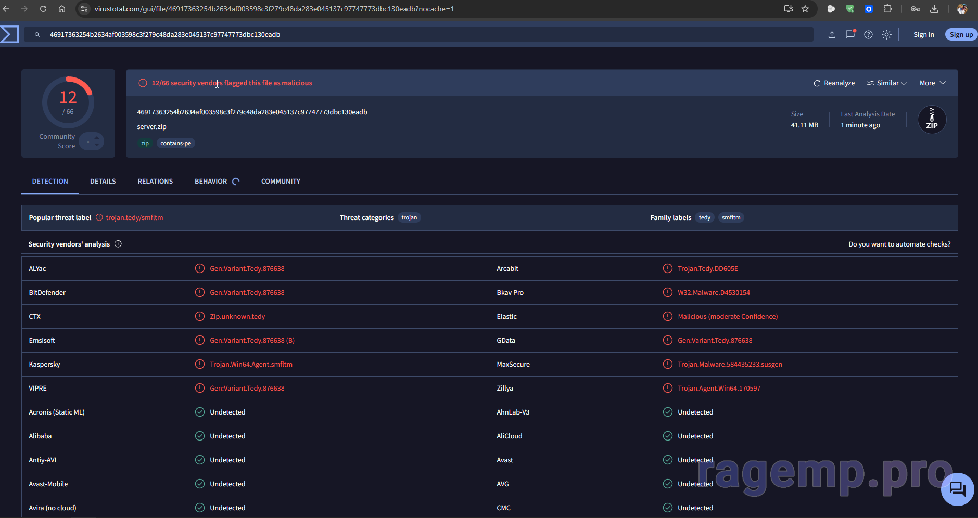The image size is (978, 518).
Task: Click the server.zip file name
Action: 151,127
